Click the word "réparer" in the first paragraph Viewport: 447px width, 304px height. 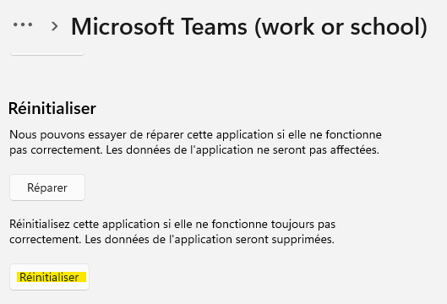(x=165, y=135)
